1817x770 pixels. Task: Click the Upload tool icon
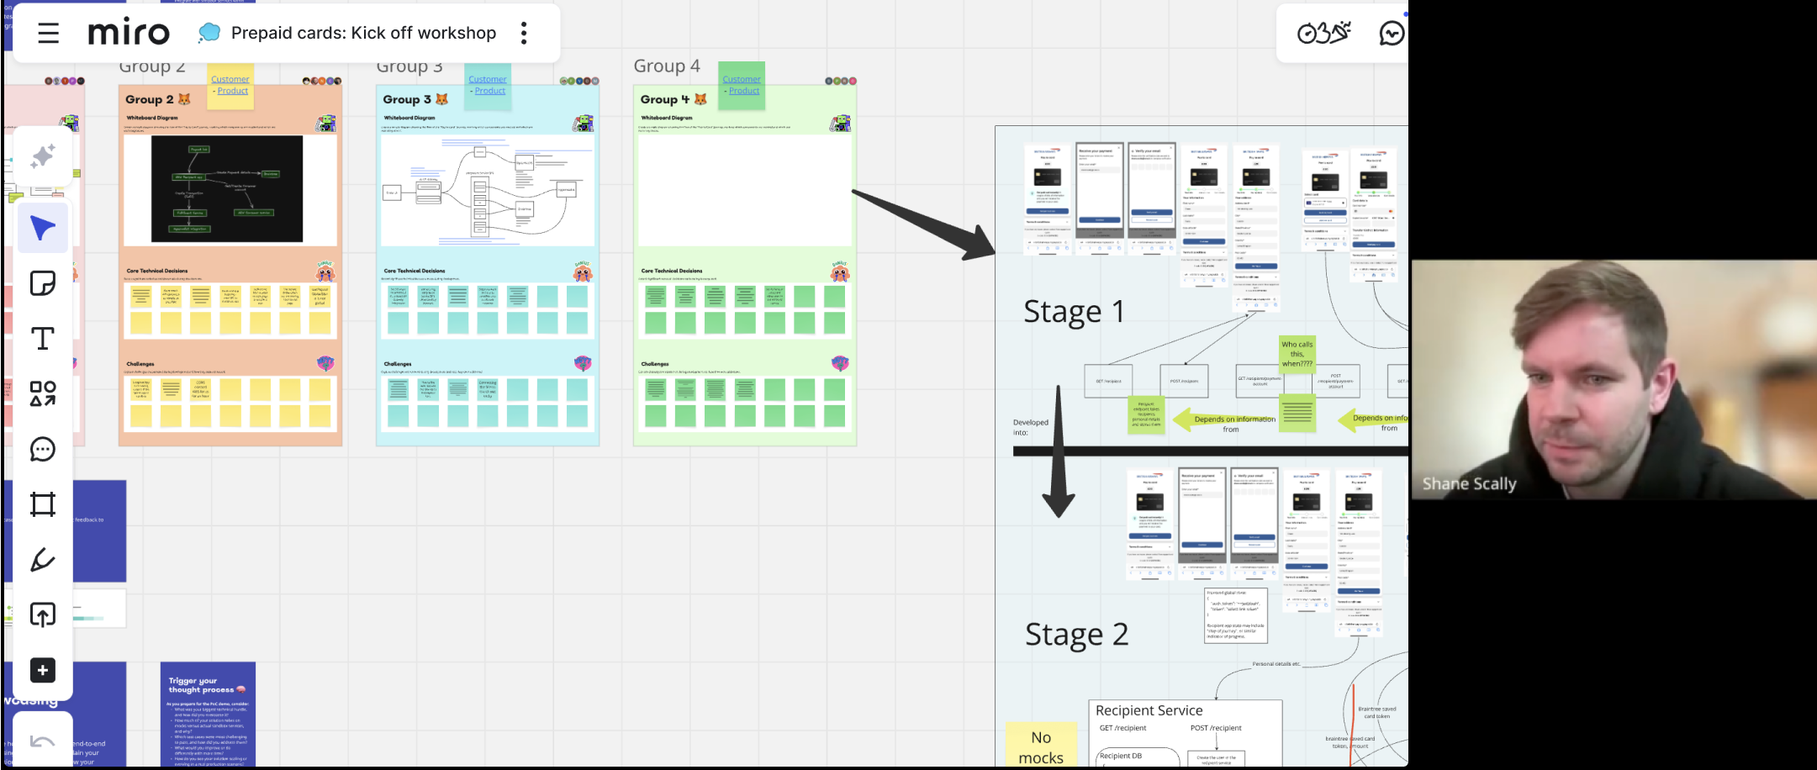[x=43, y=614]
